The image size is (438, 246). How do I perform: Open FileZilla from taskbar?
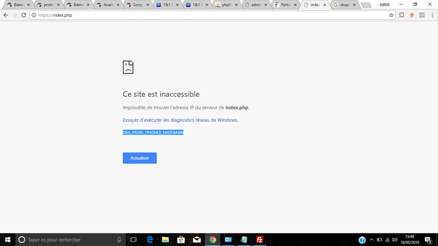259,239
